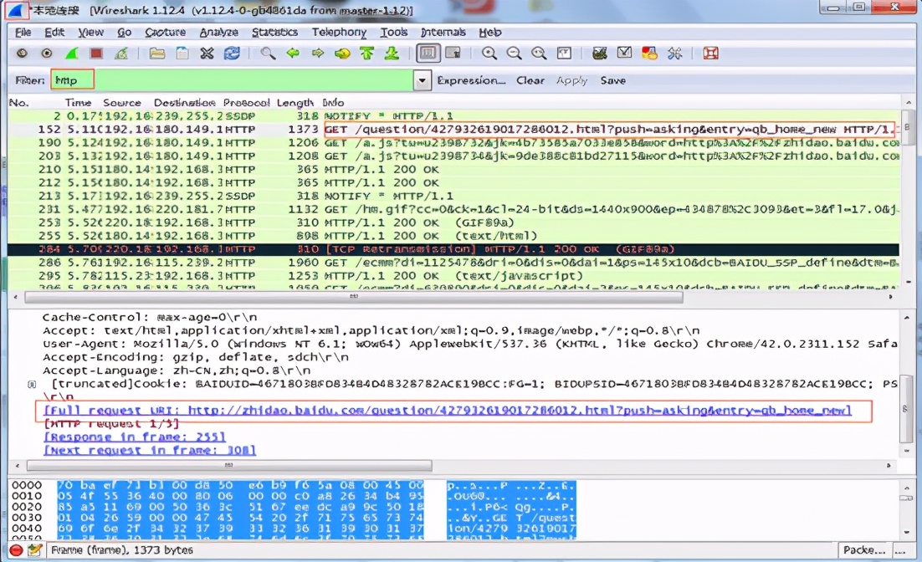
Task: Reload the current capture file
Action: coord(232,54)
